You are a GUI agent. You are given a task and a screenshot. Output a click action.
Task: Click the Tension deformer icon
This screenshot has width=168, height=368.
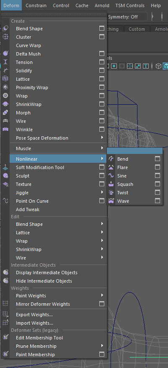pyautogui.click(x=5, y=62)
